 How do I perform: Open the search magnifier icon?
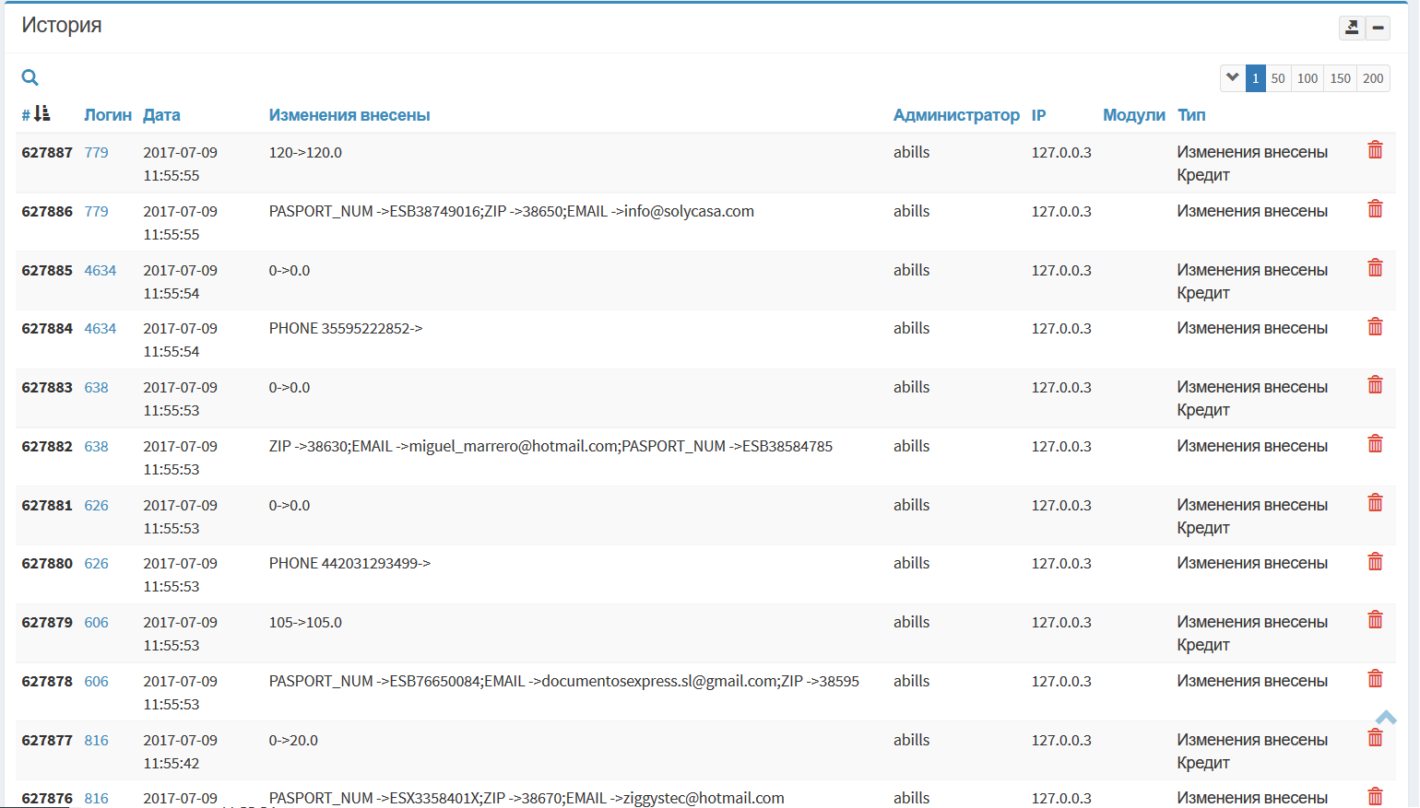click(30, 77)
